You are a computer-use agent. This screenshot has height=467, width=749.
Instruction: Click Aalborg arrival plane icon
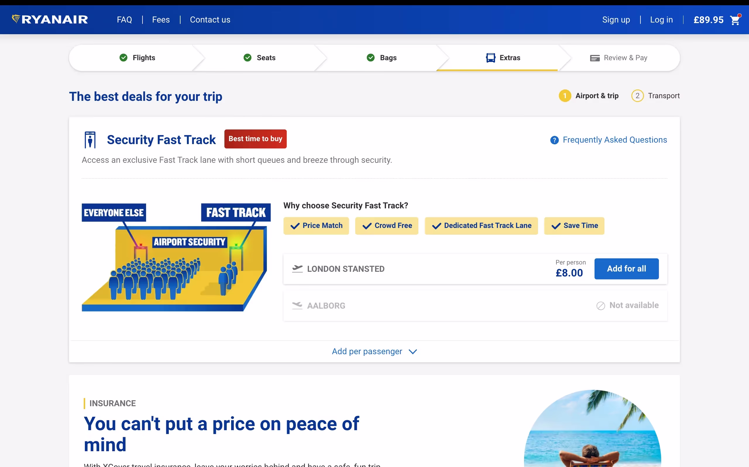coord(297,305)
